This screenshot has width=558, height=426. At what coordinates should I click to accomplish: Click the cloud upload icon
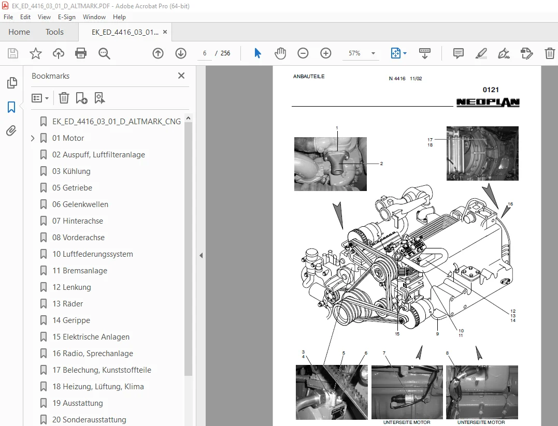[59, 53]
